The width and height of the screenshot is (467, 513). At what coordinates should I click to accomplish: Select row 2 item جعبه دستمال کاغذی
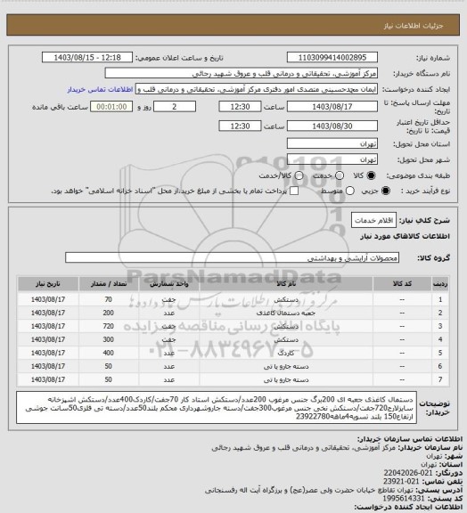click(x=286, y=313)
